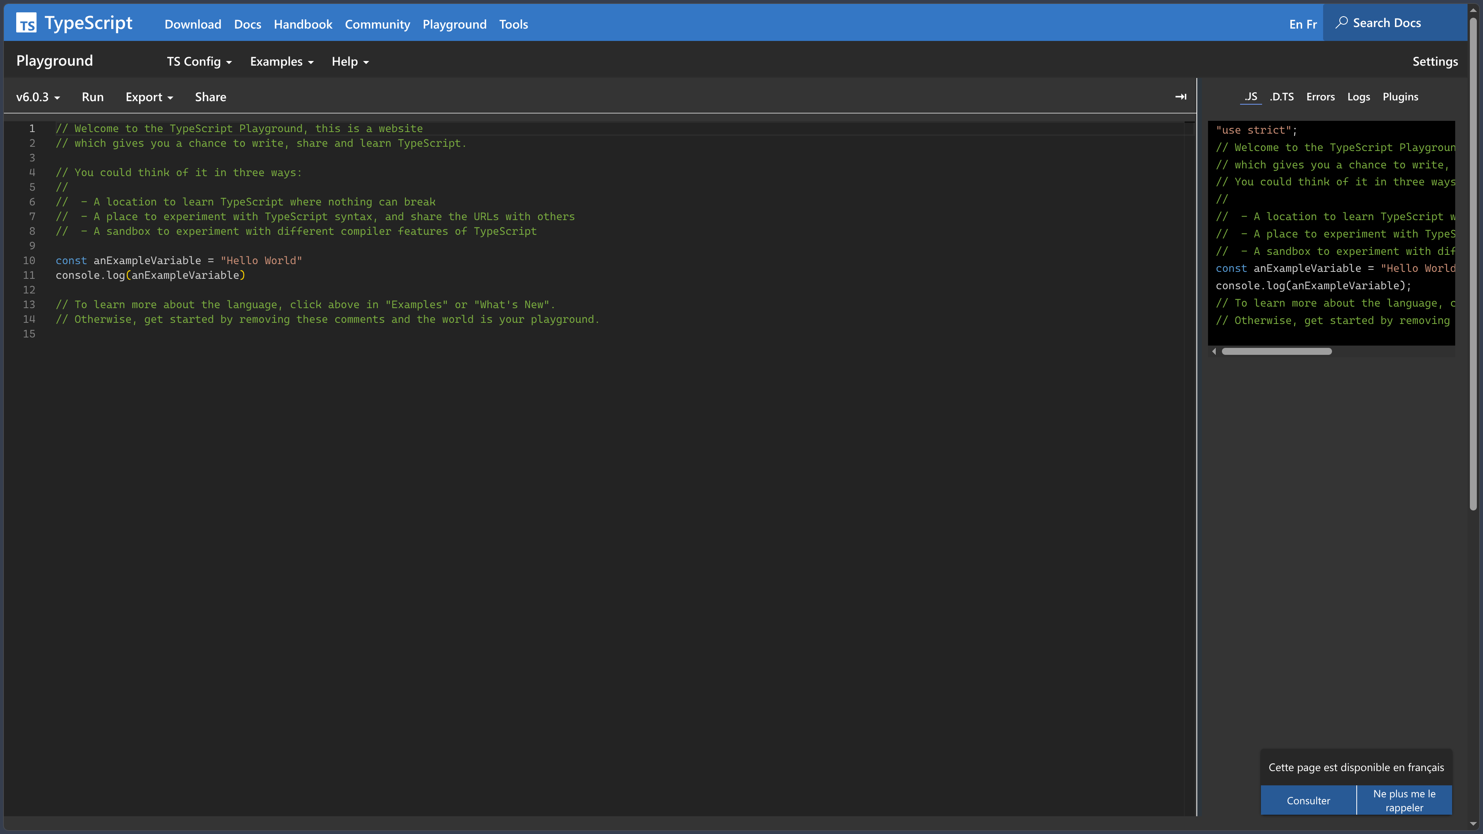Switch to the .JS output tab
The image size is (1483, 834).
tap(1251, 97)
